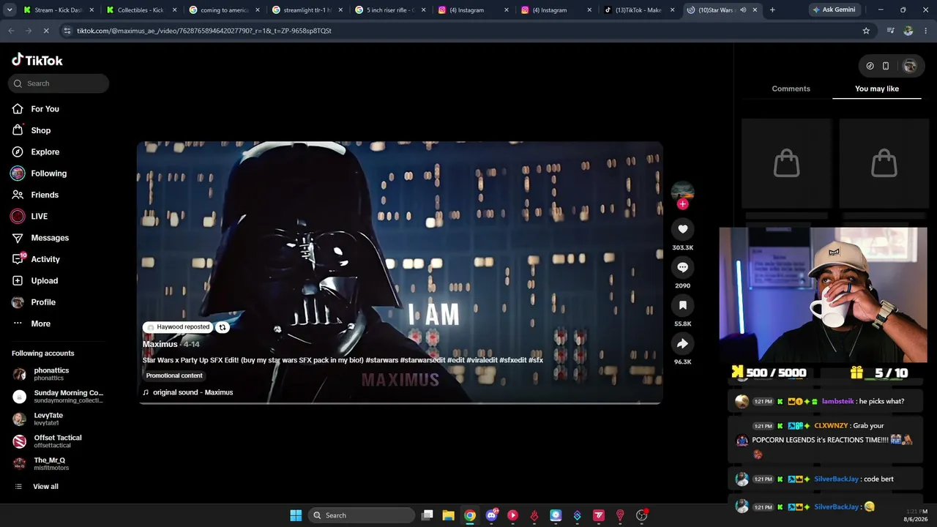Expand the More menu in the sidebar
Screen dimensions: 937x527
tap(40, 324)
